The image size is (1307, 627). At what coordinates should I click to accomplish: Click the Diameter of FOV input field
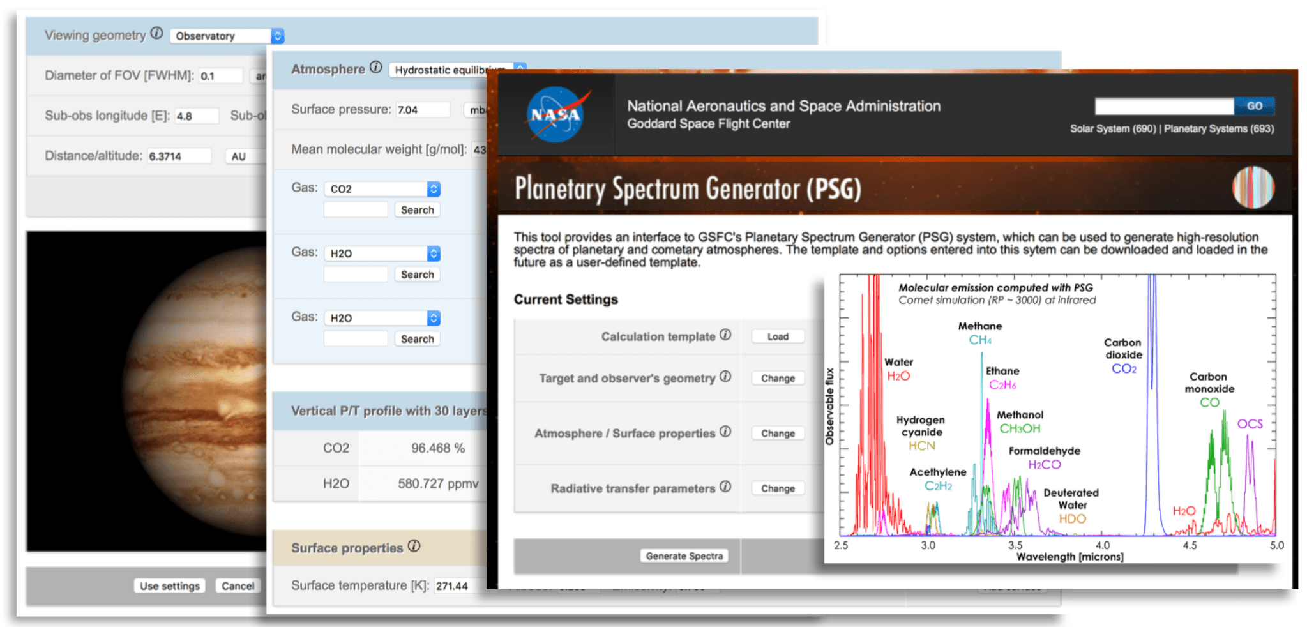coord(220,76)
